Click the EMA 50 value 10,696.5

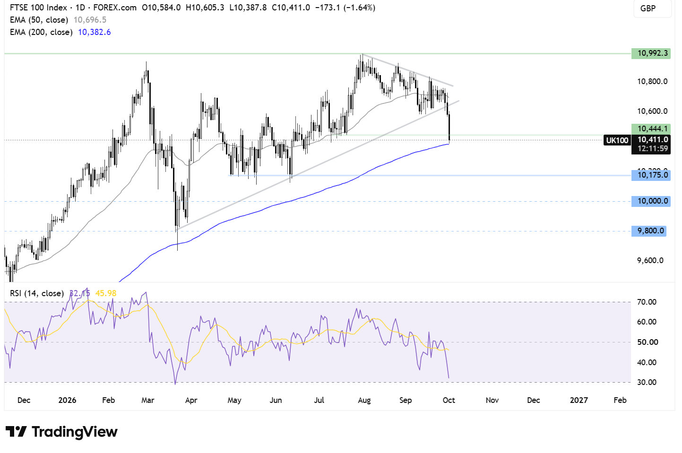point(90,20)
